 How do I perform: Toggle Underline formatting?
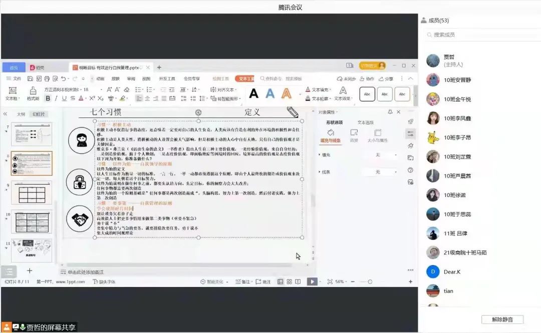65,98
